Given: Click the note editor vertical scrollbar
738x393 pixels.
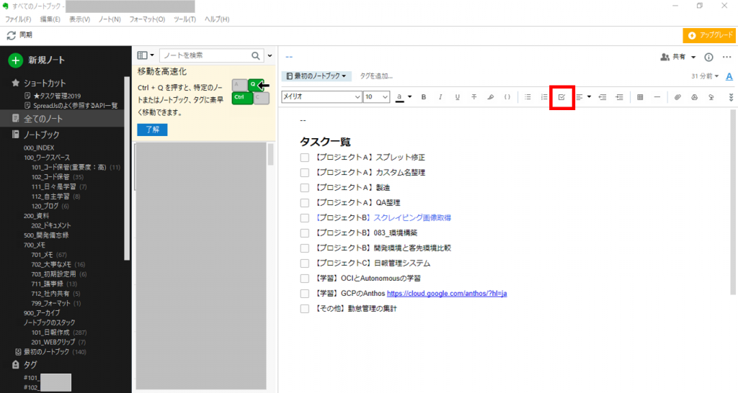Looking at the screenshot, I should point(733,202).
